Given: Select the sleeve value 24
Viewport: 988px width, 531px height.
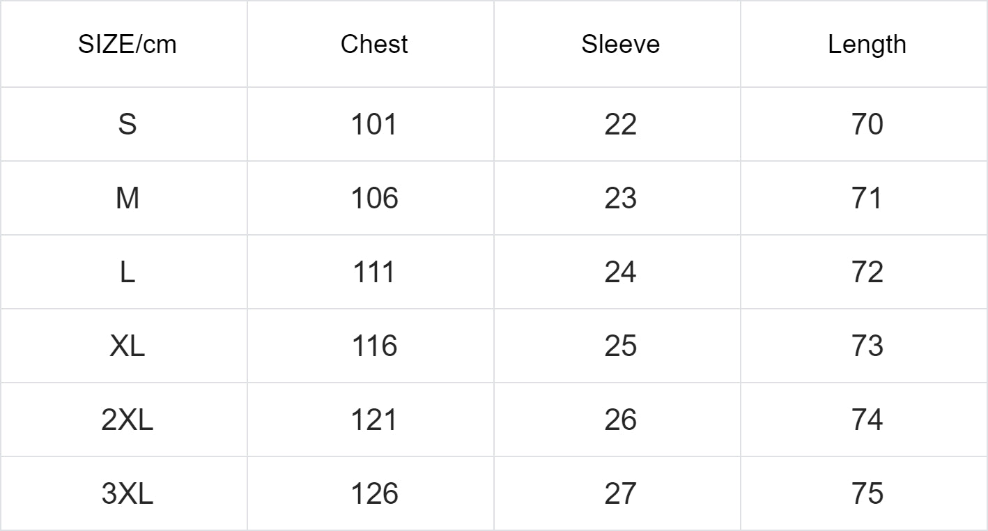Looking at the screenshot, I should click(x=620, y=272).
